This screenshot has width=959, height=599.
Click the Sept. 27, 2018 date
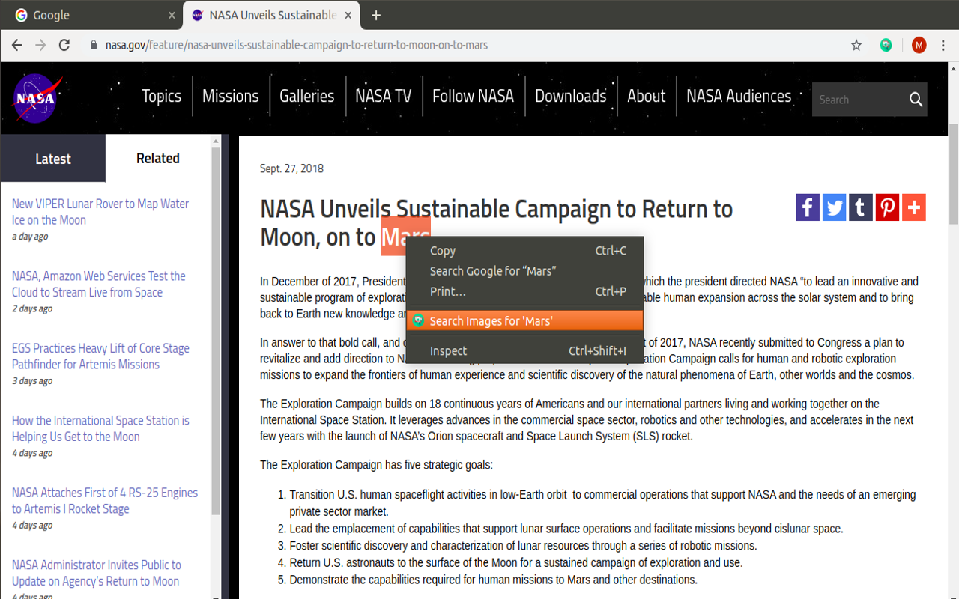tap(291, 168)
